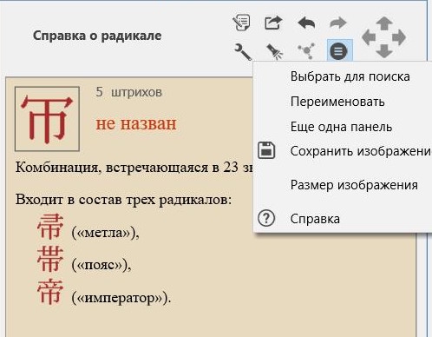Click the large radical glyph thumbnail
Screen dimensions: 432x337
click(x=47, y=119)
